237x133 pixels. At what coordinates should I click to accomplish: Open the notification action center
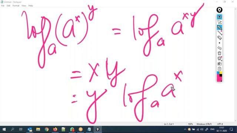coord(231,129)
